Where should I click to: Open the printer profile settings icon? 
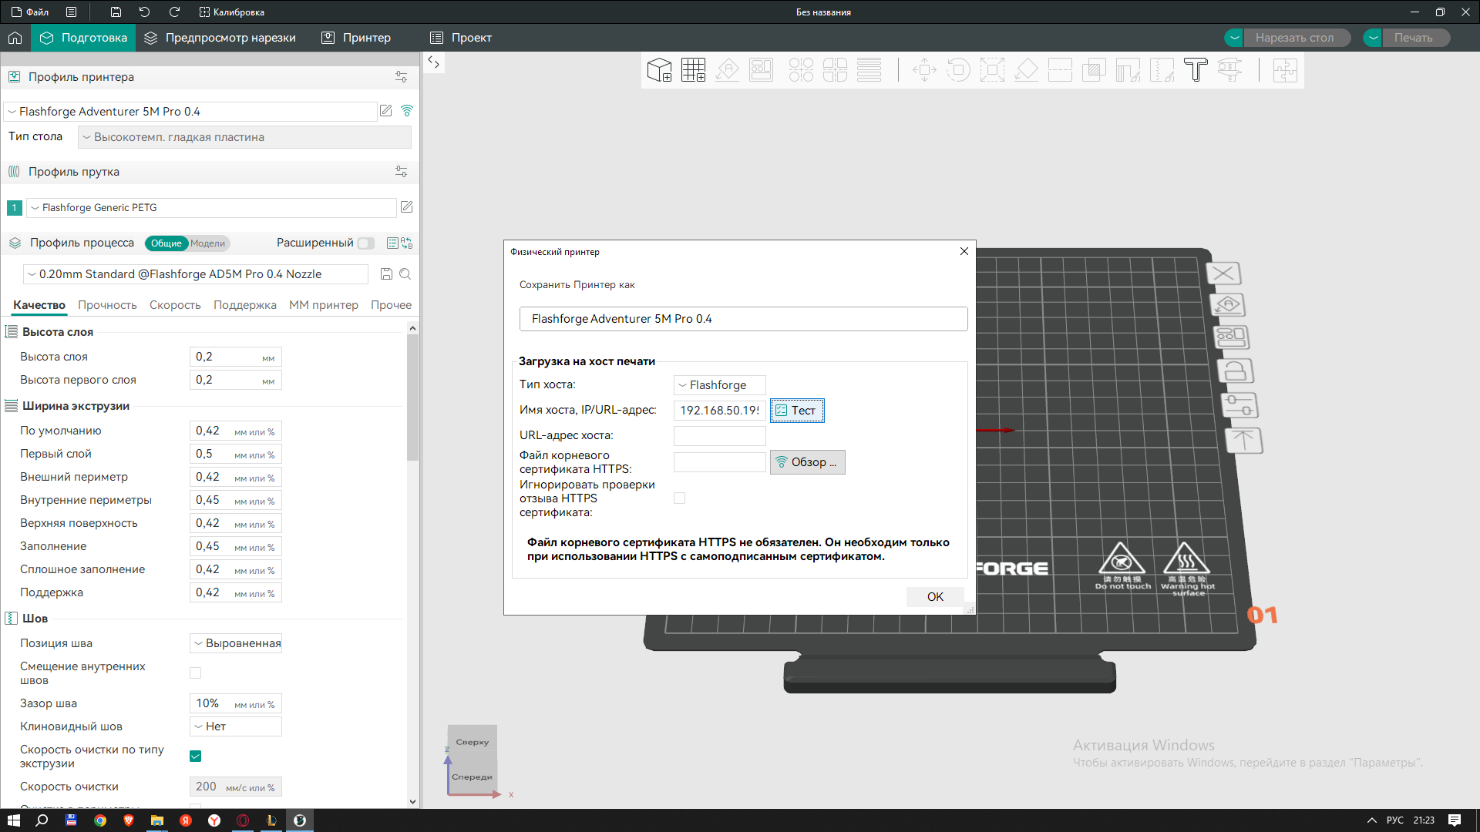[401, 77]
